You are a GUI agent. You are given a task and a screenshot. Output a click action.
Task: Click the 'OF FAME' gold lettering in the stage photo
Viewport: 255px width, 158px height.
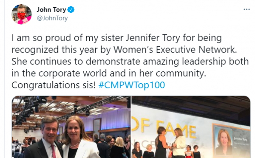pyautogui.click(x=164, y=127)
